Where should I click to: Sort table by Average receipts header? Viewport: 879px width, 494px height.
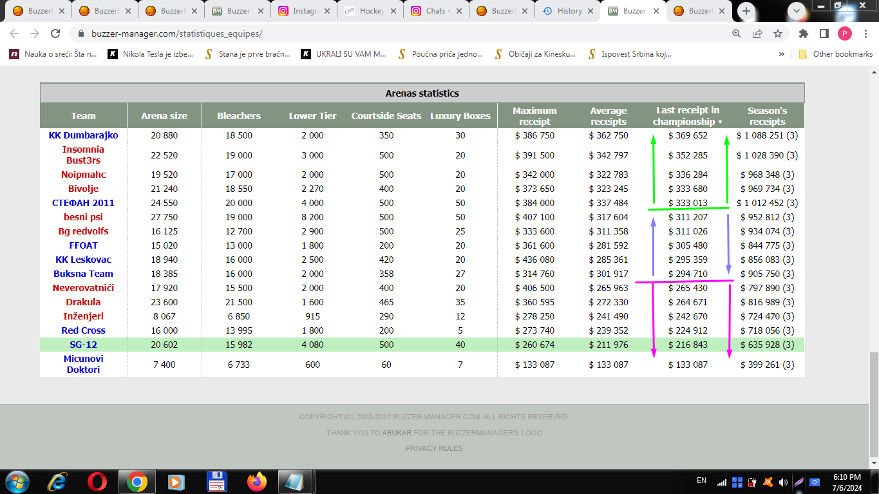[x=609, y=116]
